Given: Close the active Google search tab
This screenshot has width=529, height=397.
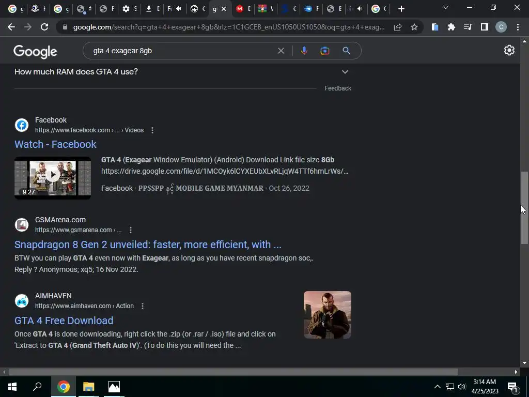Looking at the screenshot, I should pyautogui.click(x=224, y=9).
